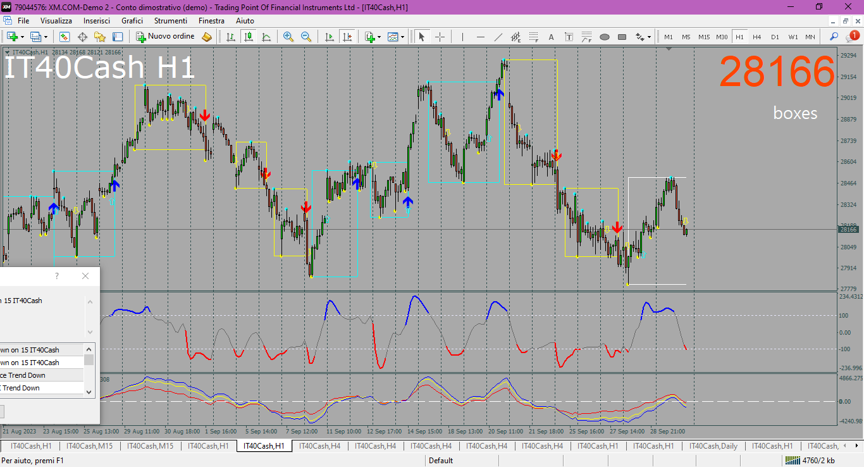
Task: Show the Navigator star-folder icon
Action: click(100, 37)
